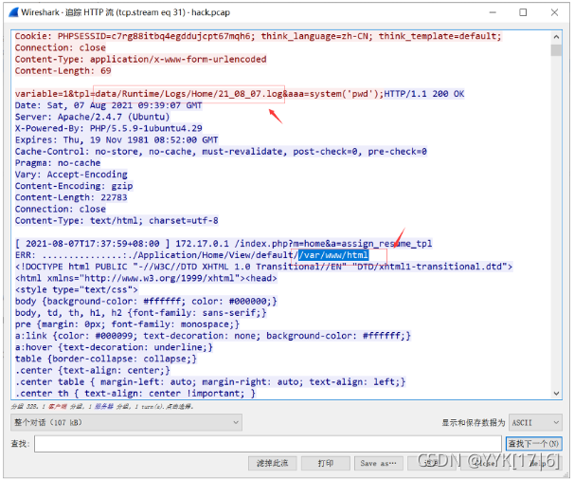Click the stream scrollbar down arrow
Screen dimensions: 574x480
(556, 394)
